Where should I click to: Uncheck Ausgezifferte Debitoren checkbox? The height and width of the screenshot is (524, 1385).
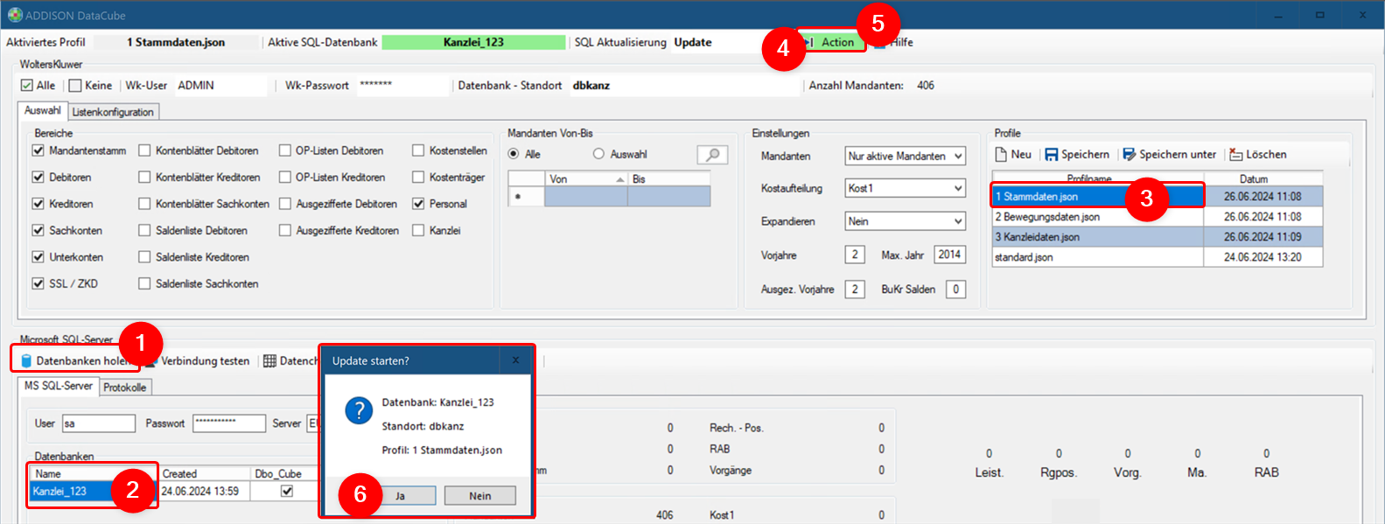(285, 204)
